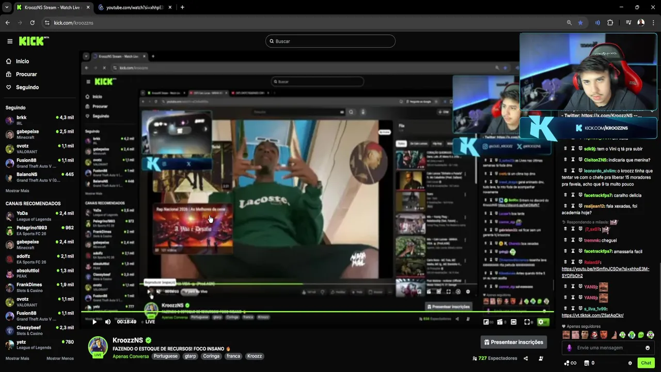
Task: Open the clip creation icon
Action: coord(499,322)
